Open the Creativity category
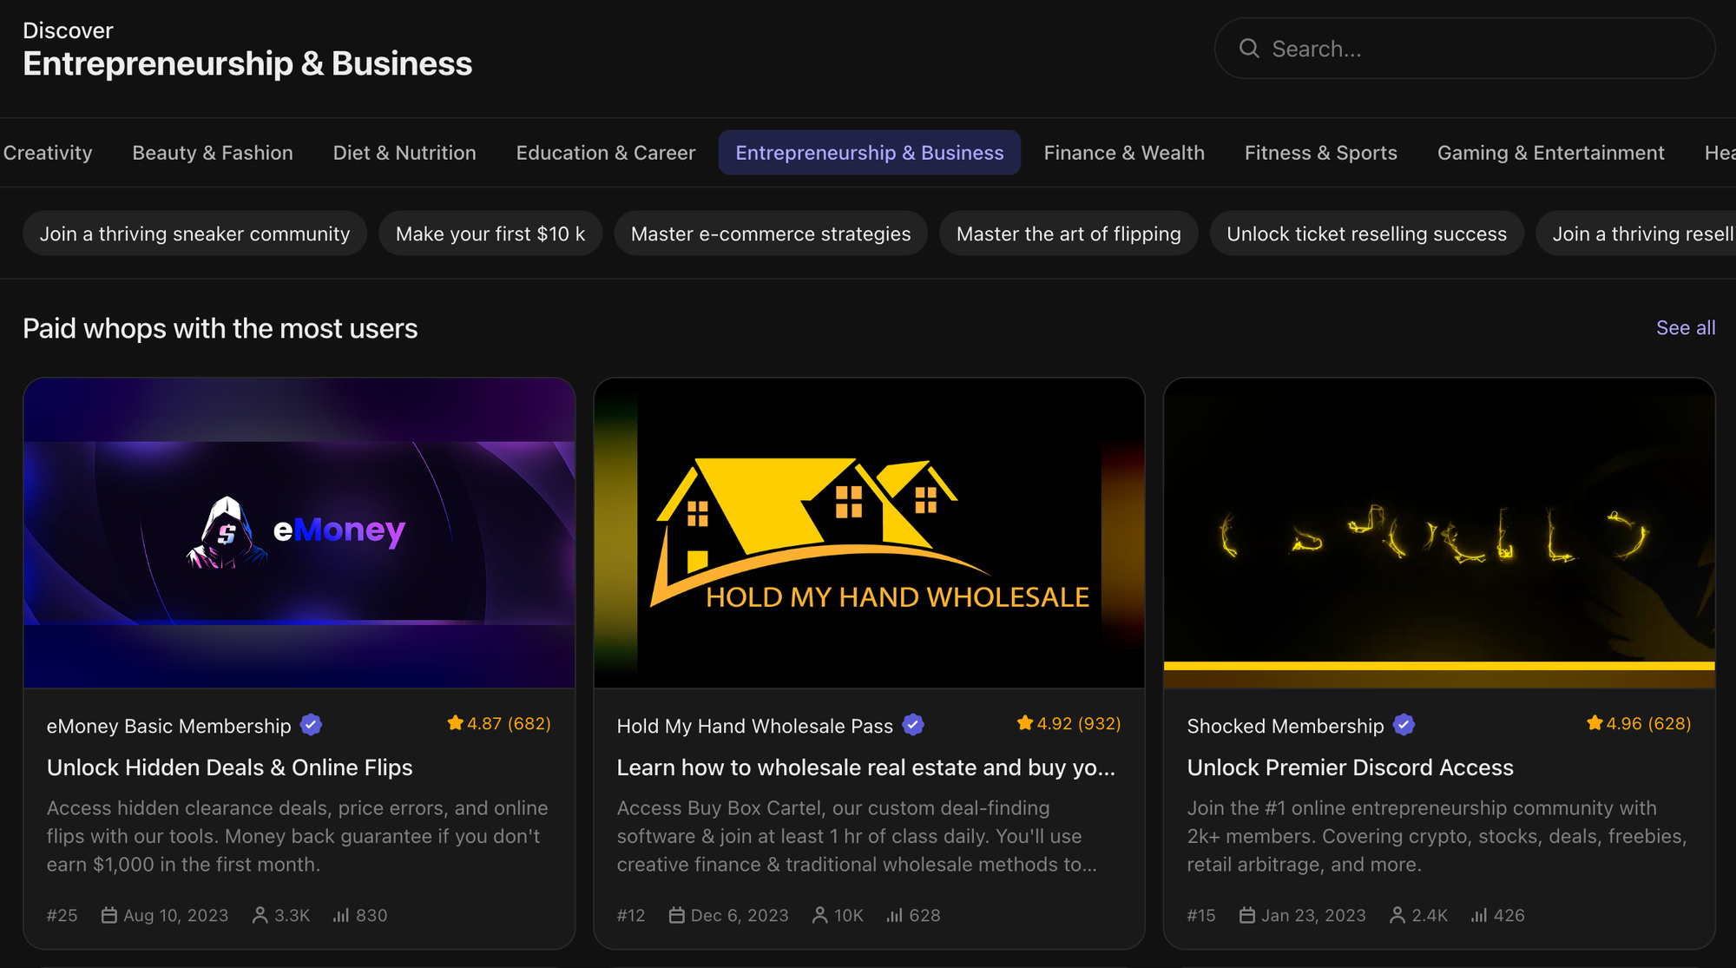 [48, 152]
